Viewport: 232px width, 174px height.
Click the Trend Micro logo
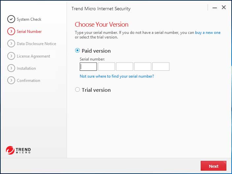pos(18,150)
